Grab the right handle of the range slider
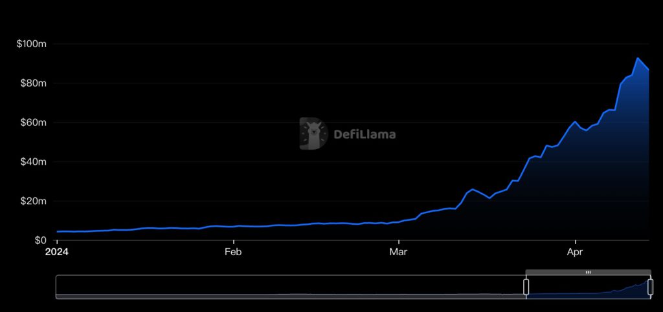The image size is (663, 312). (x=650, y=287)
